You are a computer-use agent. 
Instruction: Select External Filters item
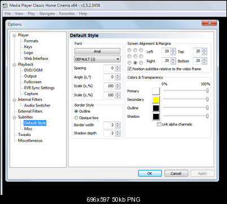point(30,111)
